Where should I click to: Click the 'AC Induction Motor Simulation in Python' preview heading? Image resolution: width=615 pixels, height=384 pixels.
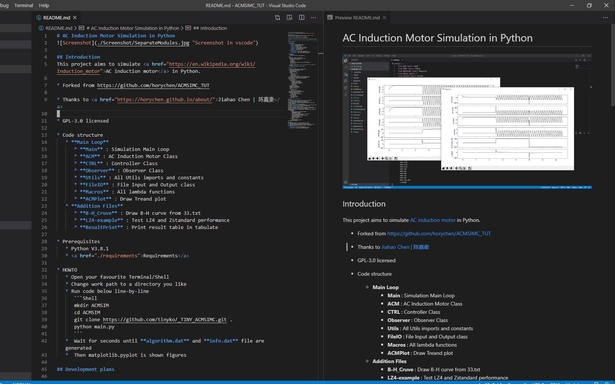[437, 38]
